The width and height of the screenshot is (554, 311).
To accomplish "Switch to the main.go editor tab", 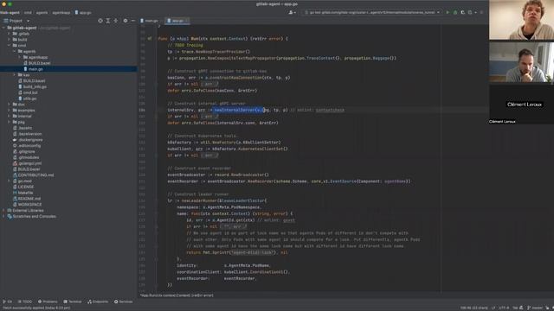I will coord(149,21).
